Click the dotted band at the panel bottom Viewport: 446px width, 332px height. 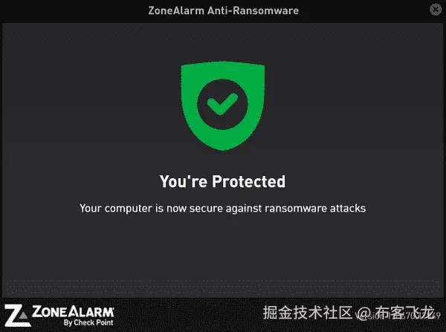(x=223, y=287)
